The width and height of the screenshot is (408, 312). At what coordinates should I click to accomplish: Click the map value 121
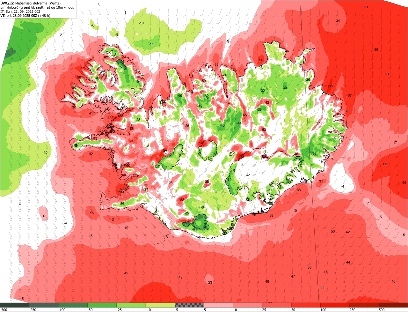click(x=202, y=144)
